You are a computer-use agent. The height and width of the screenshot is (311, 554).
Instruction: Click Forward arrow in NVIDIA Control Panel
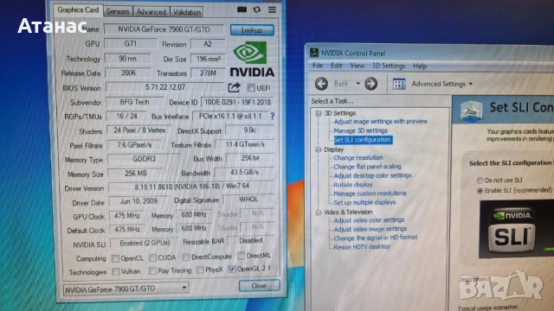(x=371, y=84)
